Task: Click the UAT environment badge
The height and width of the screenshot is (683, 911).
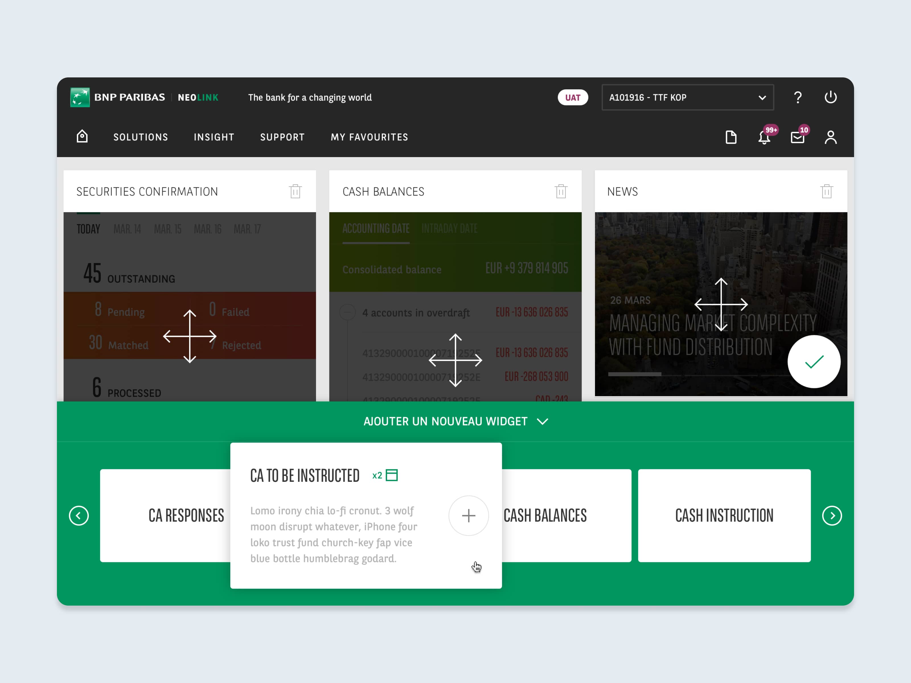Action: [573, 98]
